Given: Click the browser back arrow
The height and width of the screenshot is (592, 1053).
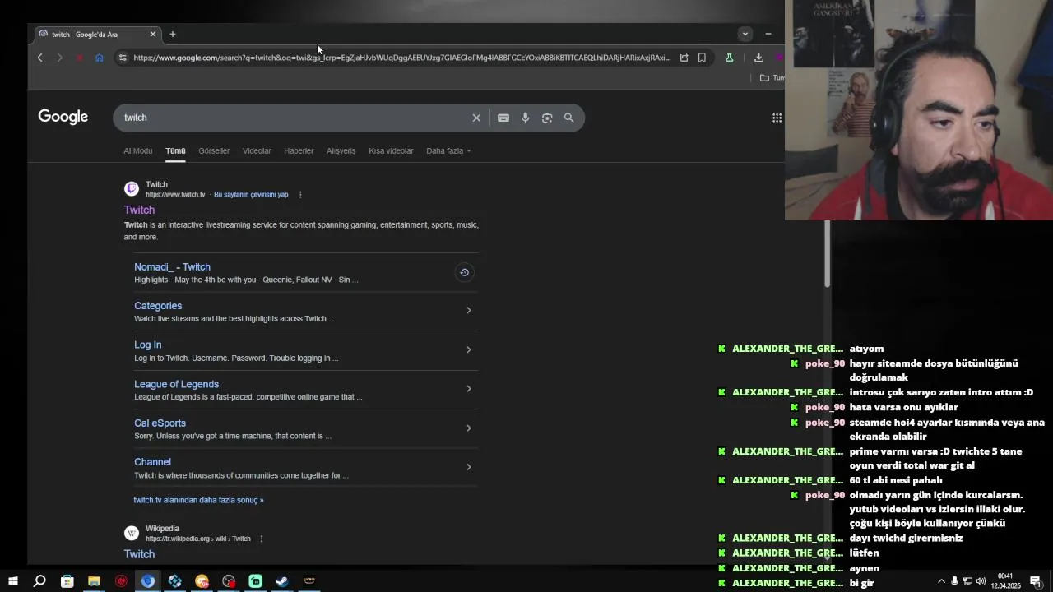Looking at the screenshot, I should click(39, 58).
